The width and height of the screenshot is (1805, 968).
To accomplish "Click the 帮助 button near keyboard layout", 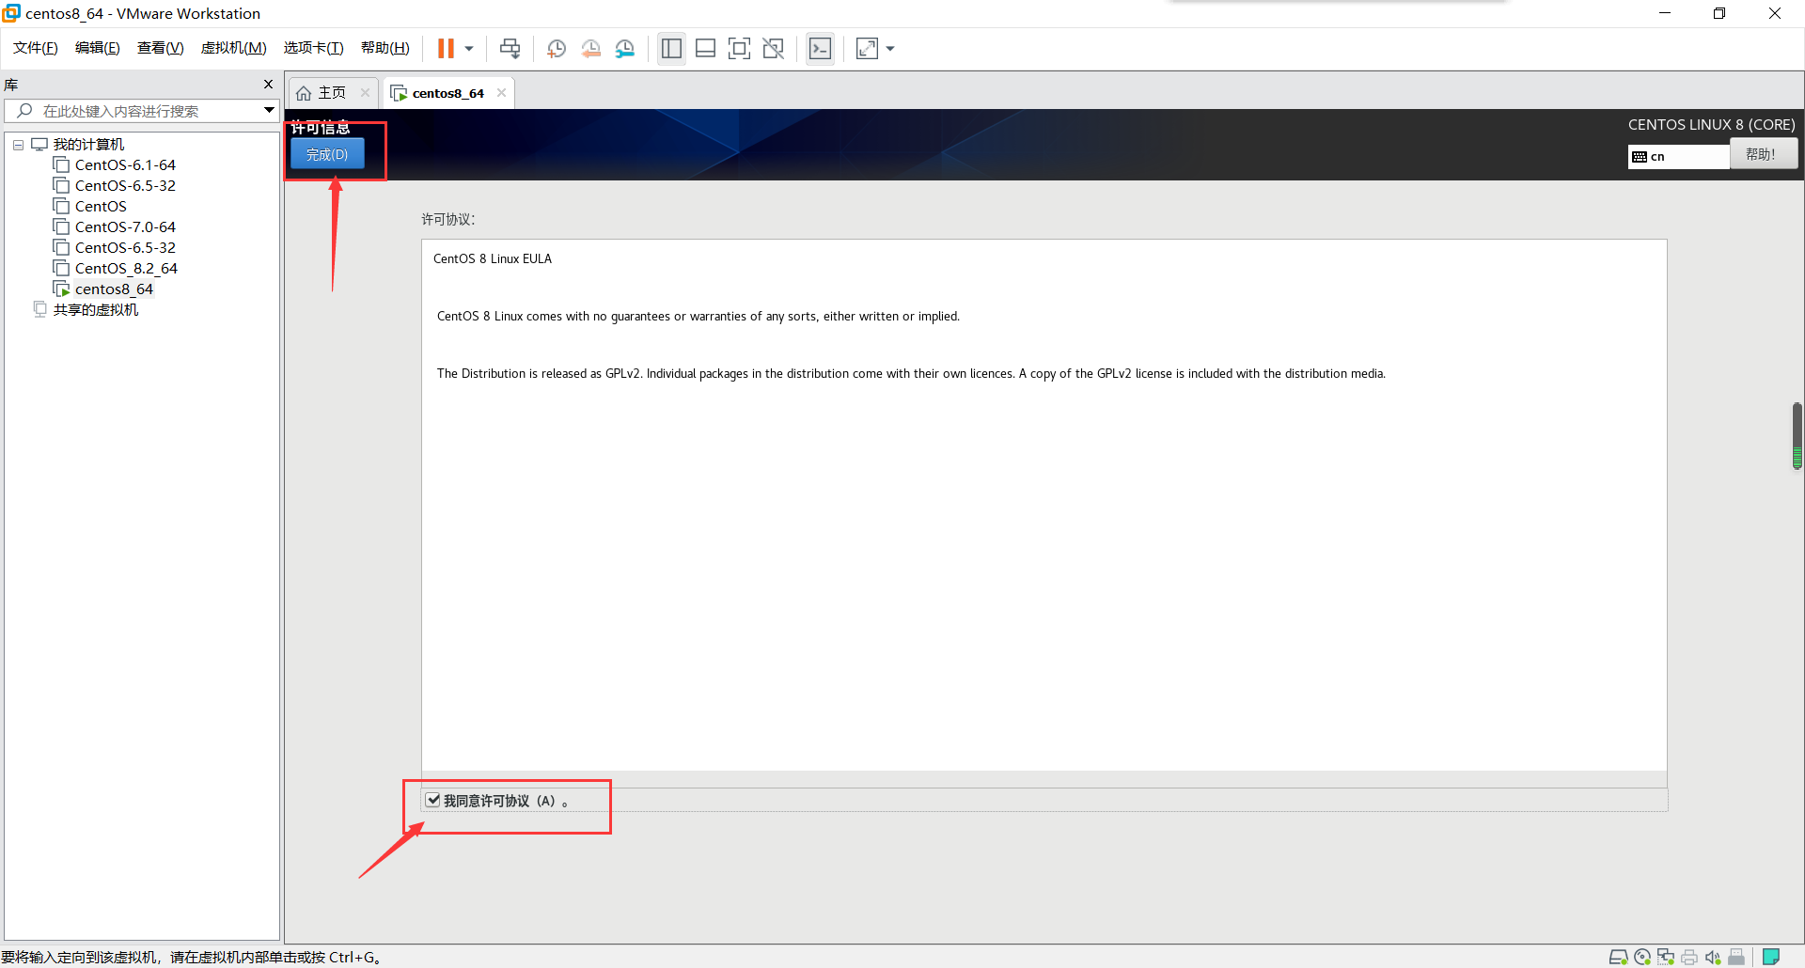I will [1762, 155].
